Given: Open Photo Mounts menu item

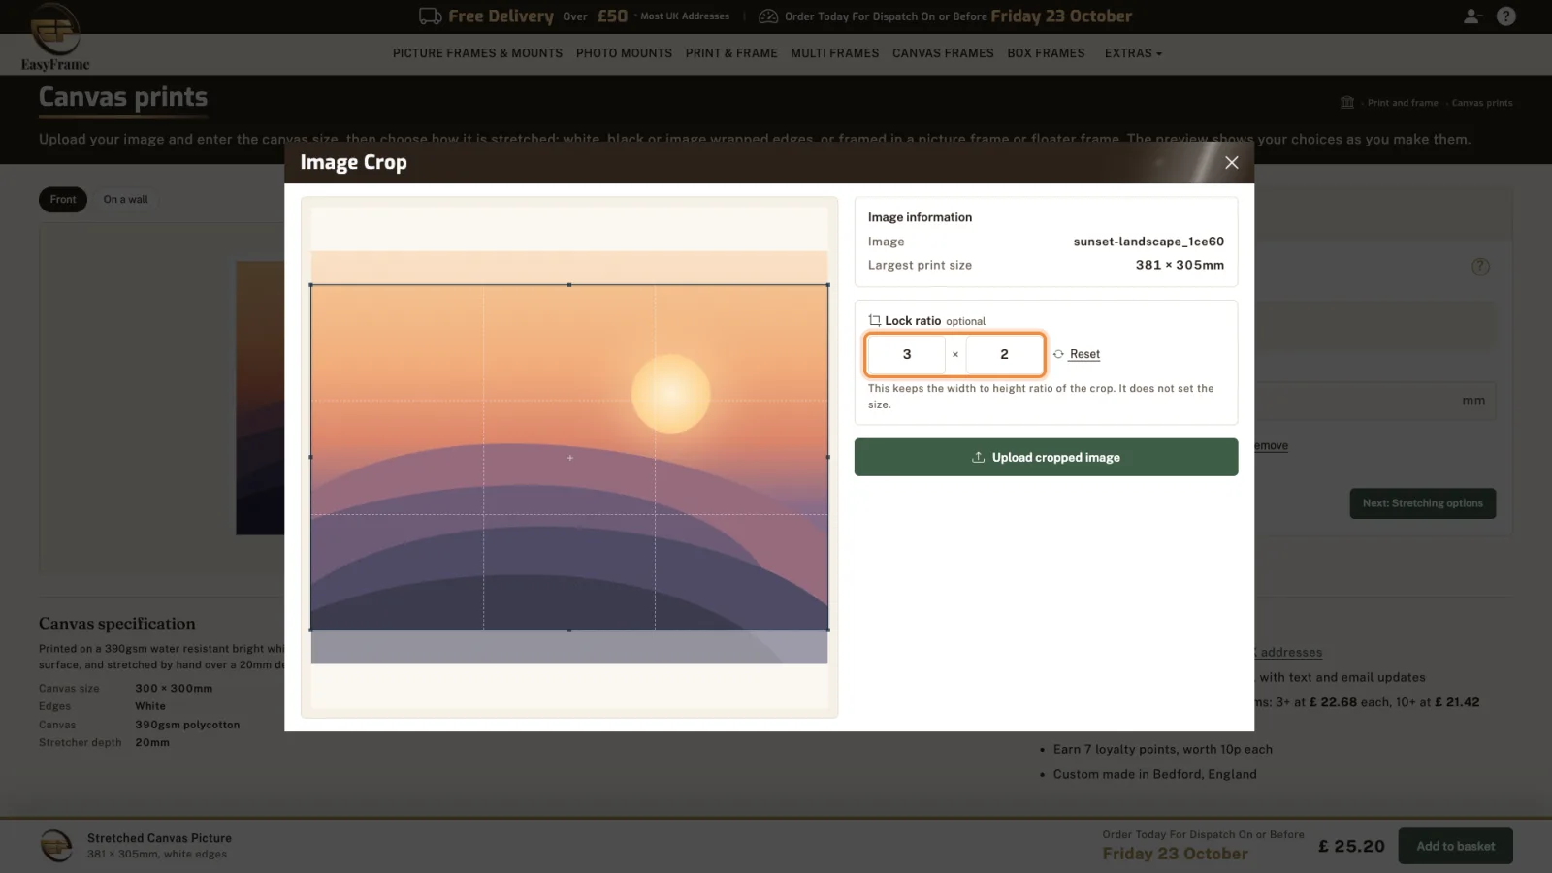Looking at the screenshot, I should 624,53.
